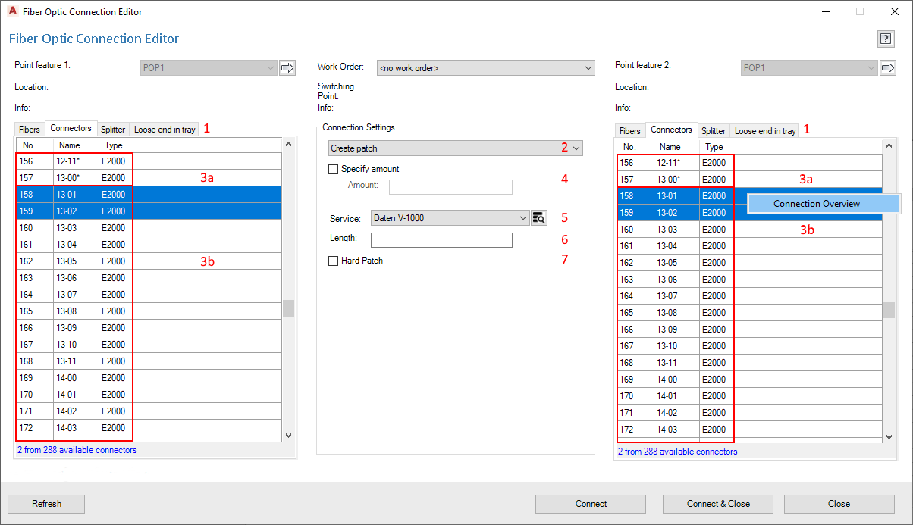Select connector row 167 (13-10) in left list
913x525 pixels.
149,345
